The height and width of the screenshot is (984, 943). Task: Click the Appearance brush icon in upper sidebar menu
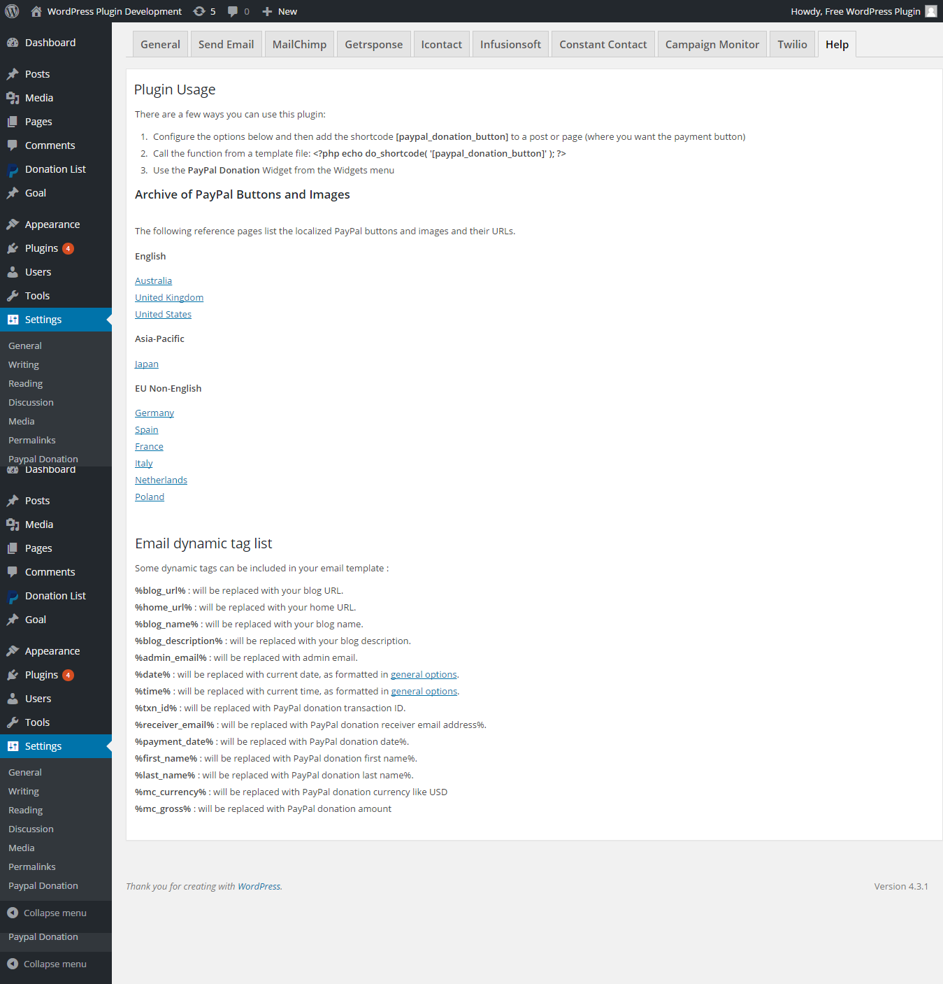pos(13,224)
